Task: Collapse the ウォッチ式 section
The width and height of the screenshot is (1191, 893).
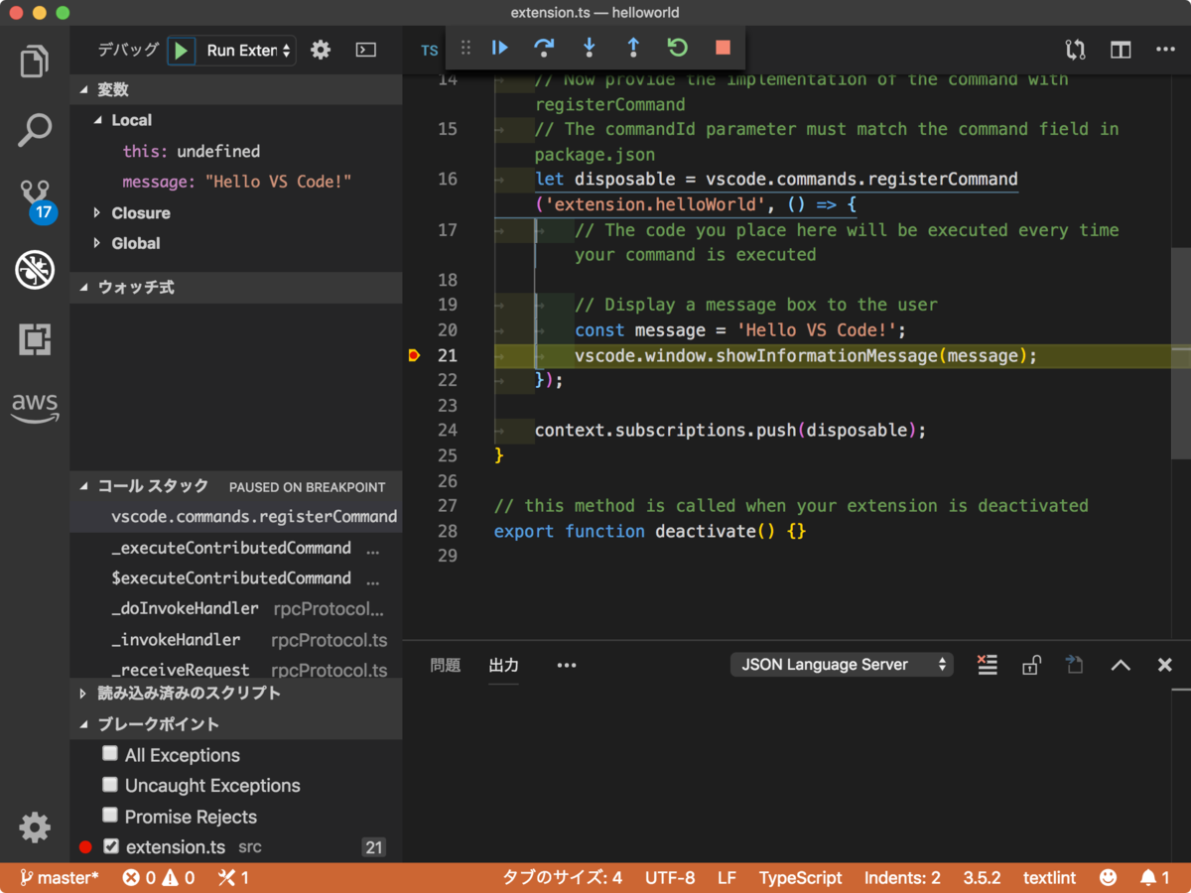Action: tap(235, 287)
